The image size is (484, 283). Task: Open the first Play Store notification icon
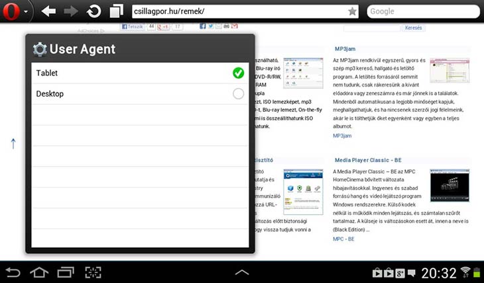coord(377,273)
